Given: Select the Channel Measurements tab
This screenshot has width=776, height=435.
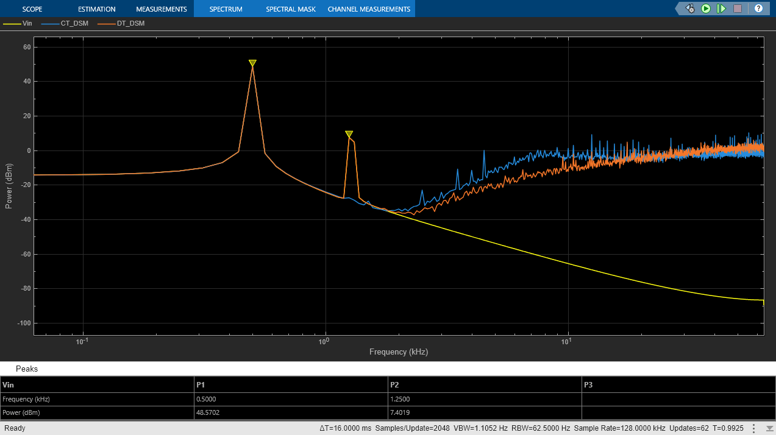Looking at the screenshot, I should point(369,9).
